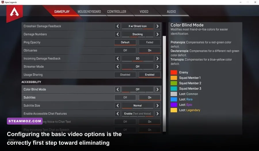Click the Subtitle Size Normal value
This screenshot has height=151, width=259.
click(x=138, y=106)
